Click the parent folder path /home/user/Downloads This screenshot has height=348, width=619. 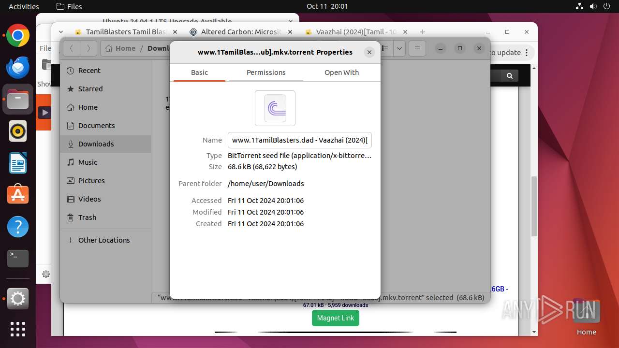266,184
